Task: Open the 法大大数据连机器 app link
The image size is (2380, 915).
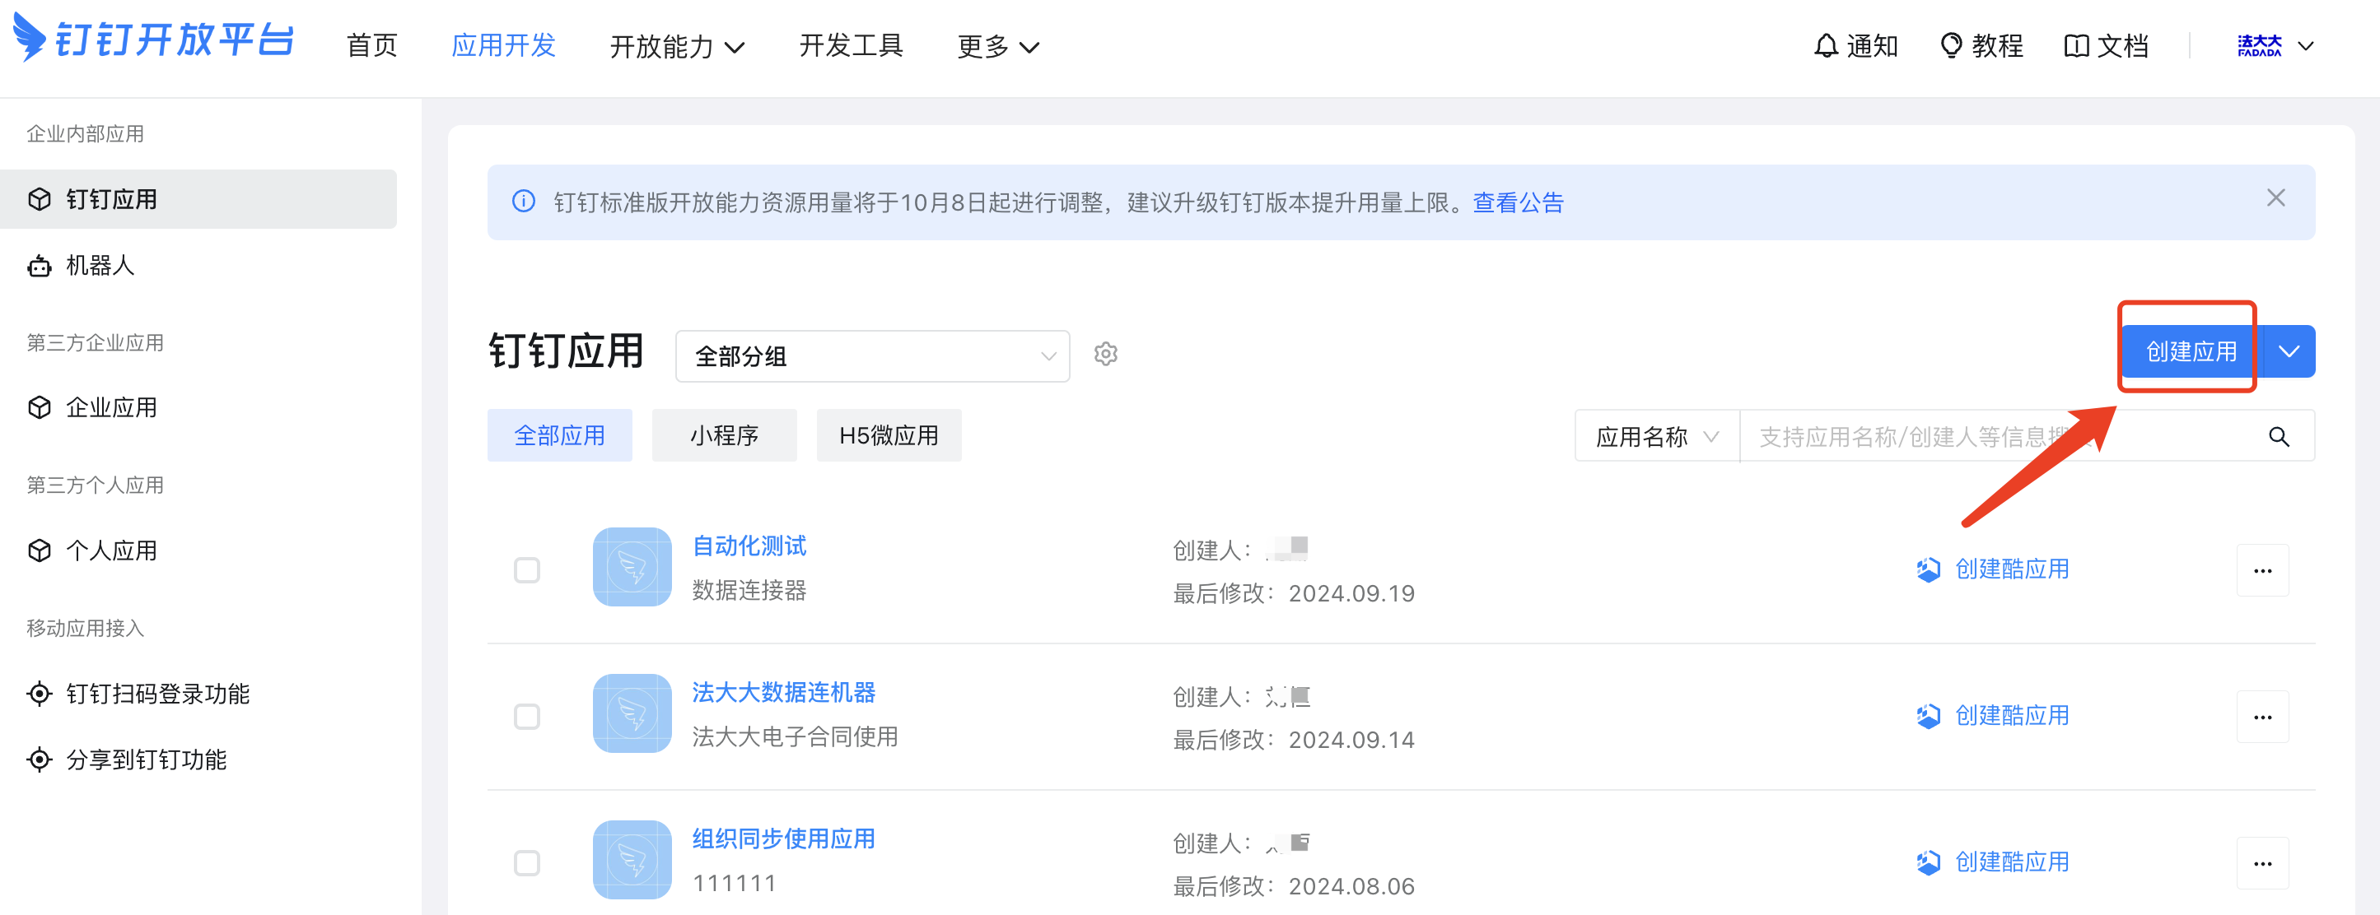Action: (783, 693)
